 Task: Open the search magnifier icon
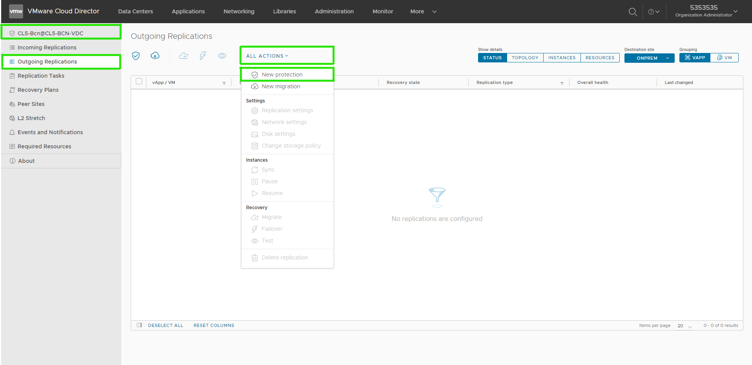tap(633, 12)
